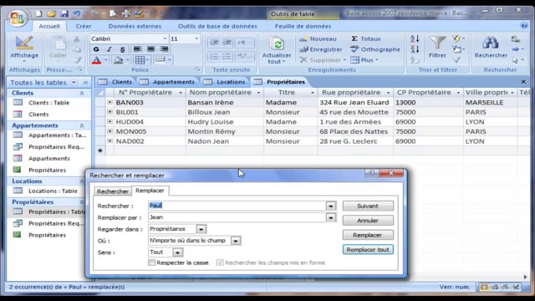This screenshot has width=535, height=301.
Task: Open the Où match dropdown
Action: point(236,241)
